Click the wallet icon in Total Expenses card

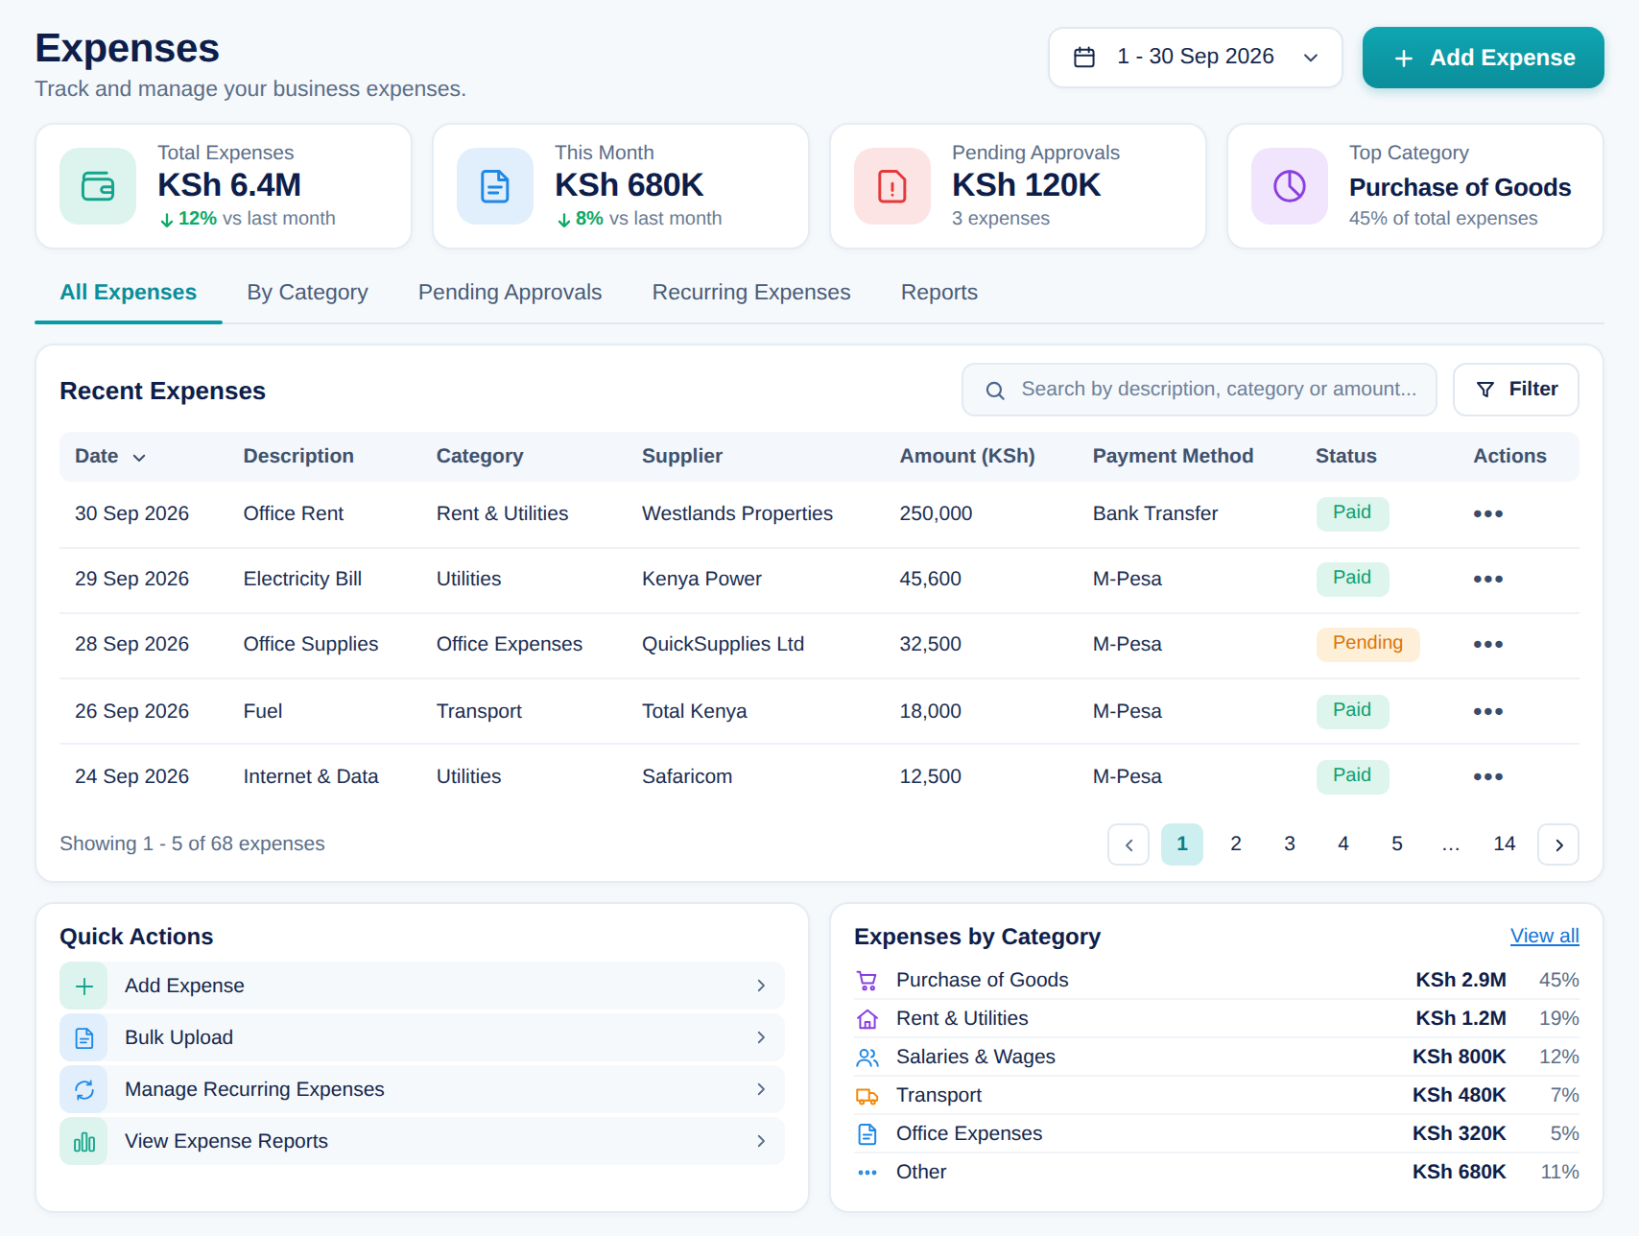(98, 186)
